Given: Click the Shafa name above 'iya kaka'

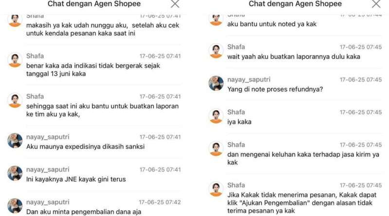Looking at the screenshot, I should (x=236, y=112).
